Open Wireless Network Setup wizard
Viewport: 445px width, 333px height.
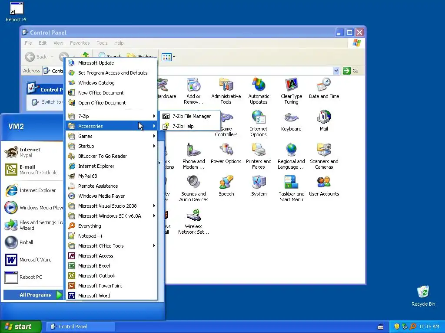pyautogui.click(x=193, y=221)
